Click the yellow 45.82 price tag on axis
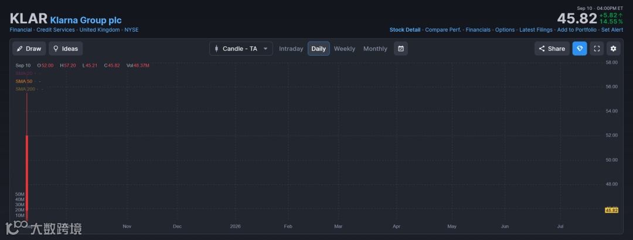The image size is (633, 240). [611, 210]
